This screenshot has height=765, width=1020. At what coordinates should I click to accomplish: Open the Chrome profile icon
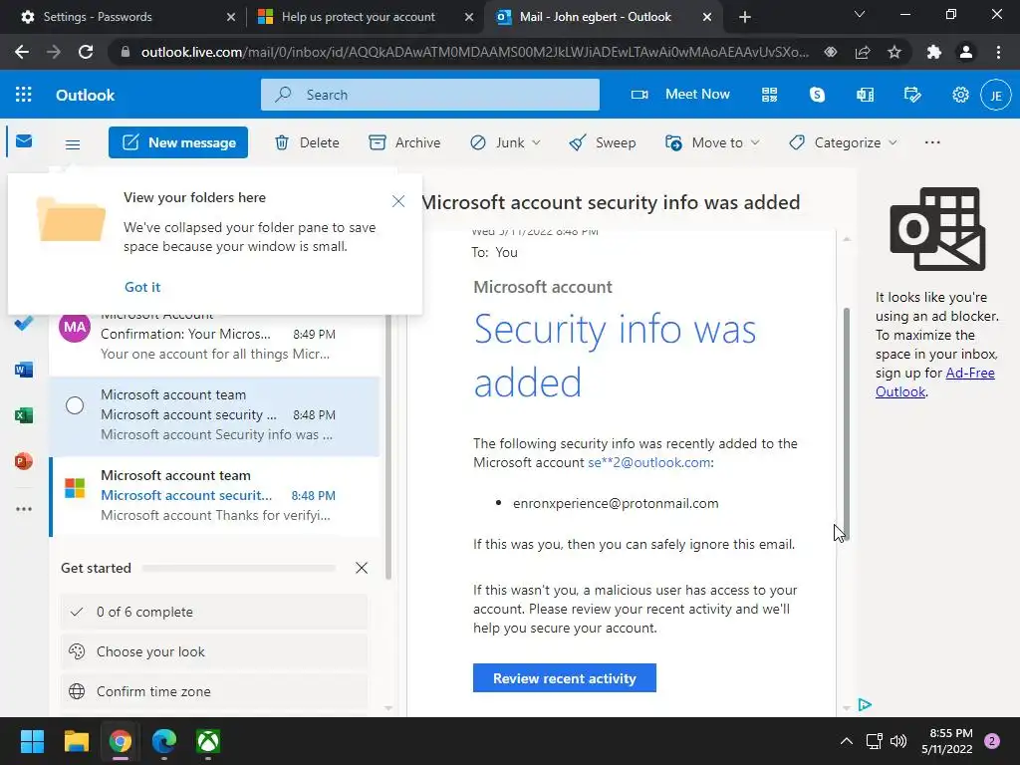(966, 52)
